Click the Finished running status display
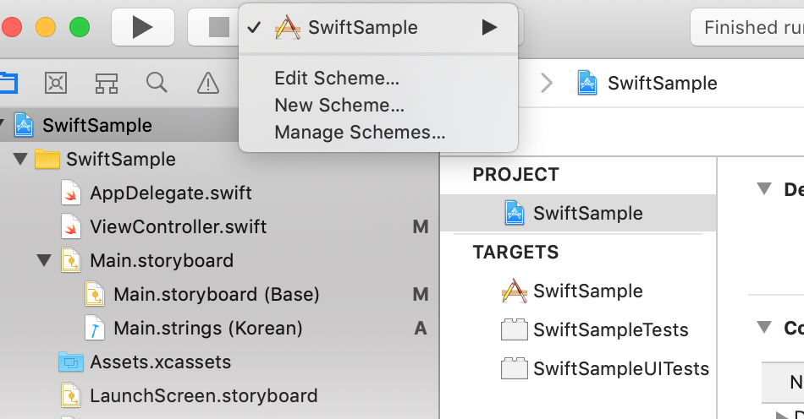Image resolution: width=804 pixels, height=419 pixels. tap(747, 28)
